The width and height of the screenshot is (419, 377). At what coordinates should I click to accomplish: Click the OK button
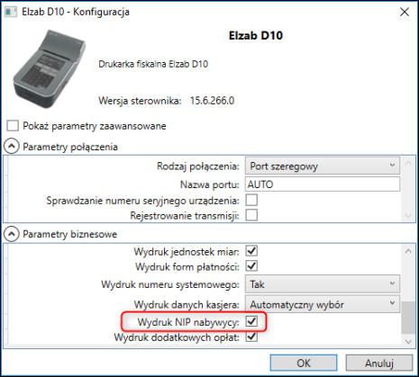[x=304, y=363]
